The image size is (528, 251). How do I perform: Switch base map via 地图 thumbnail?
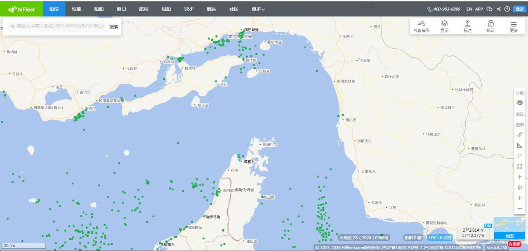pyautogui.click(x=509, y=228)
